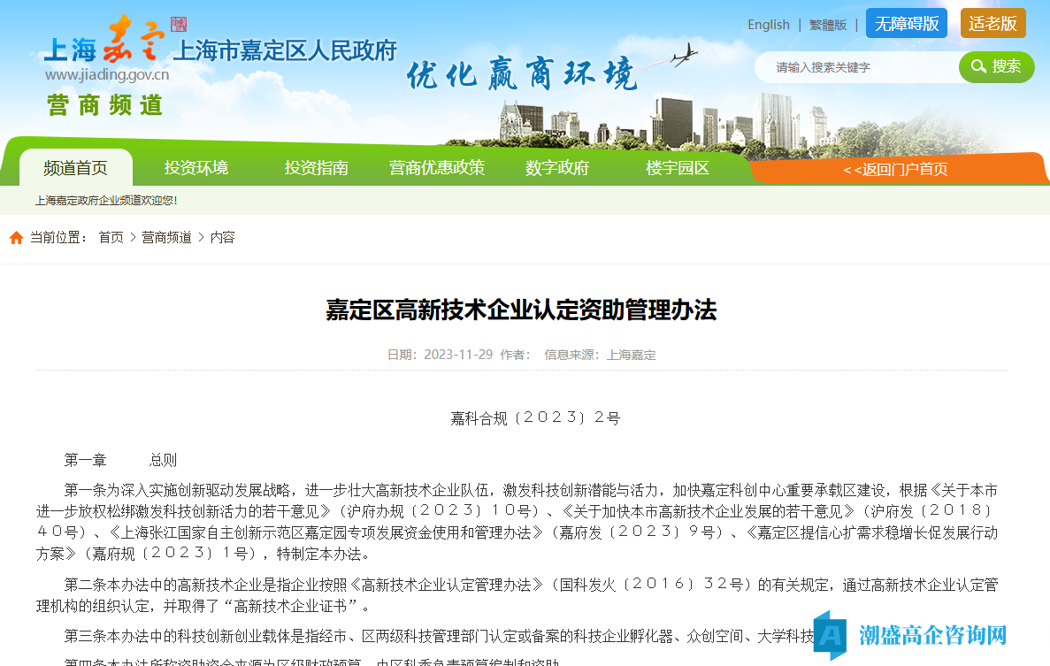
Task: Click the 搜索 search button
Action: tap(996, 66)
